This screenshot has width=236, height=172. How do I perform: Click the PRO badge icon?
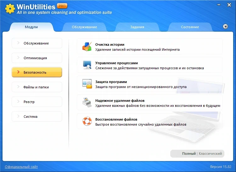[x=62, y=6]
